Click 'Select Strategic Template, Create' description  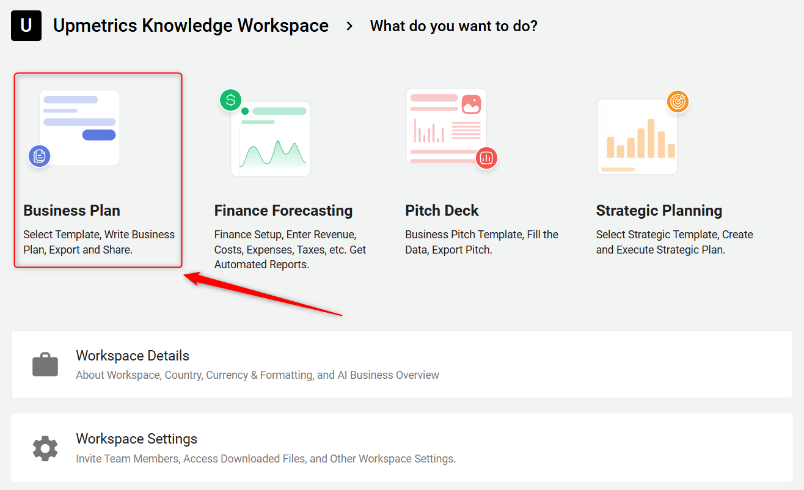tap(674, 242)
